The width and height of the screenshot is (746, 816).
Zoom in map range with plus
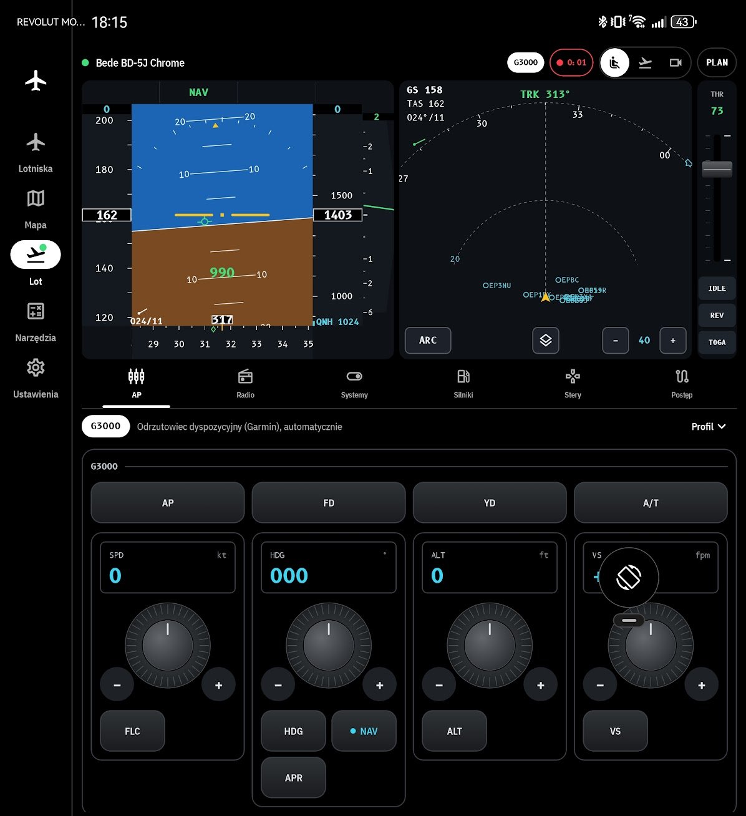pos(673,341)
